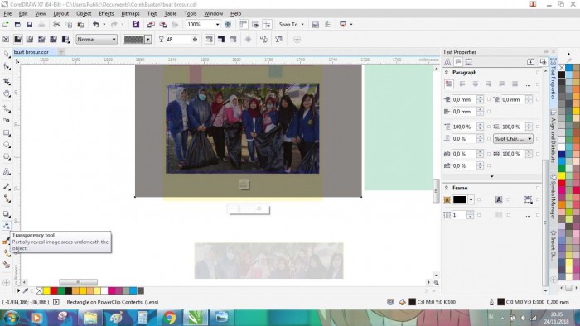Select the Crop tool in toolbox

click(x=7, y=81)
